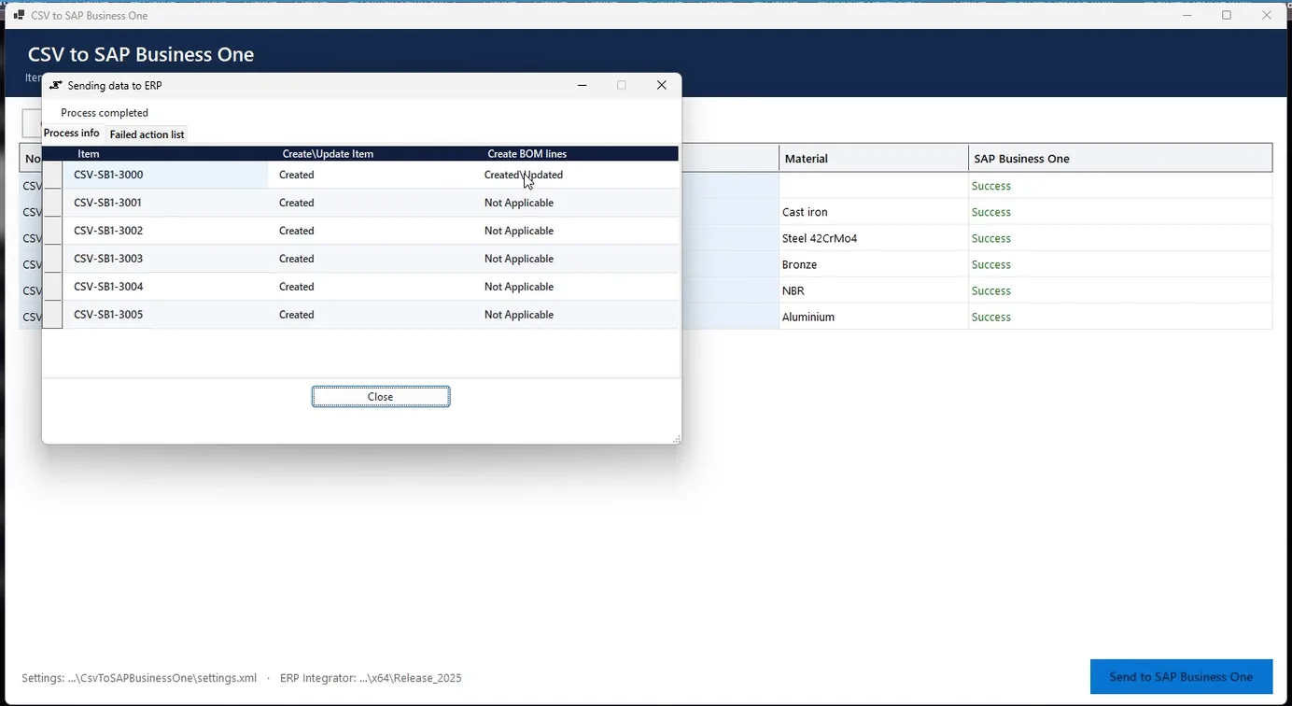Image resolution: width=1292 pixels, height=706 pixels.
Task: Close the Sending data to ERP dialog
Action: pos(661,85)
